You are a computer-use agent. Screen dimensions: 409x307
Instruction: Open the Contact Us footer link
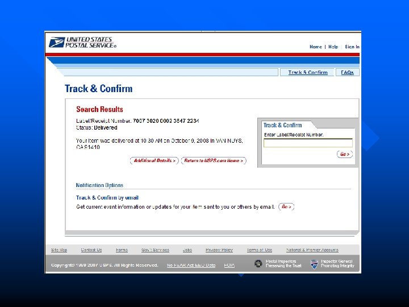(x=91, y=250)
